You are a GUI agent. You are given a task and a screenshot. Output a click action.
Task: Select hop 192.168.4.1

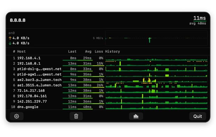(x=29, y=58)
